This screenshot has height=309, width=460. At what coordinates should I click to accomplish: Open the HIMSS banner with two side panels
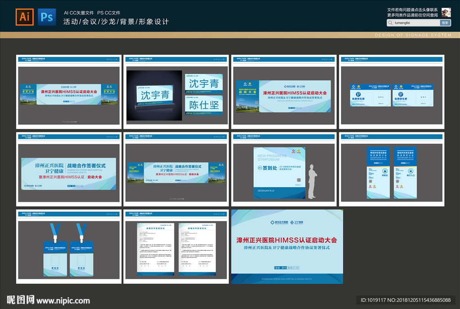coord(69,94)
